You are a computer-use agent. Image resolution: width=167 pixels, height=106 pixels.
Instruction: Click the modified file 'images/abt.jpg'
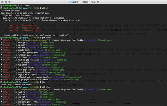[x=29, y=25]
